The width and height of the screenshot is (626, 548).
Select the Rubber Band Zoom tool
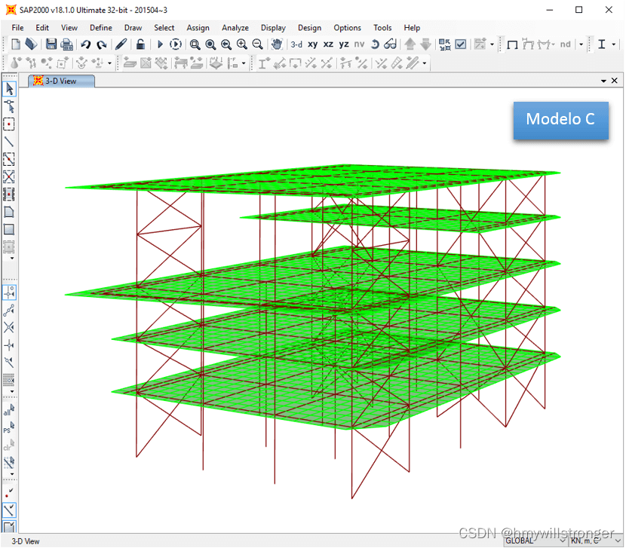click(x=195, y=44)
